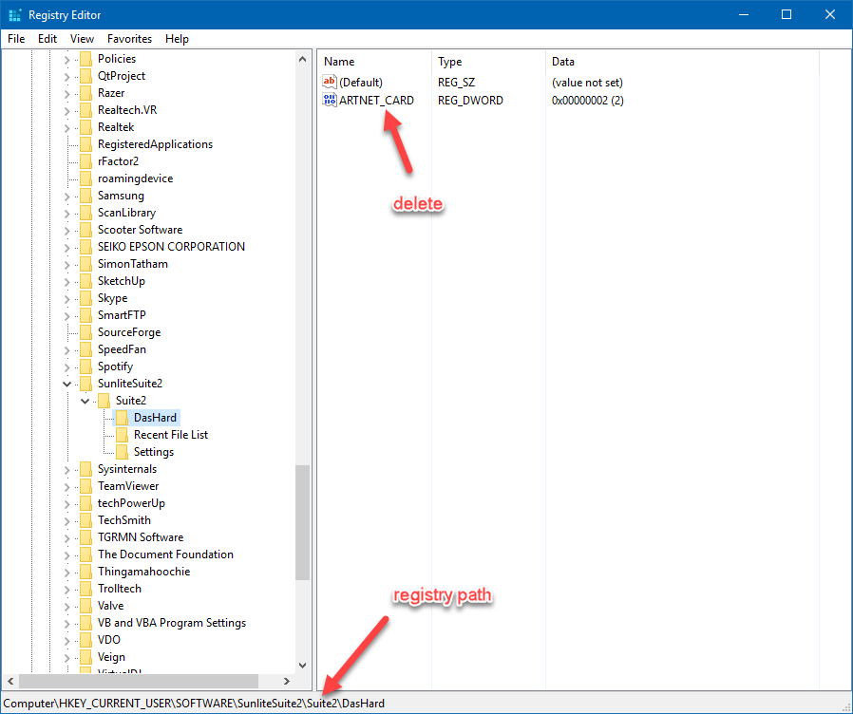Viewport: 853px width, 714px height.
Task: Expand the SmartFTP key
Action: (66, 316)
